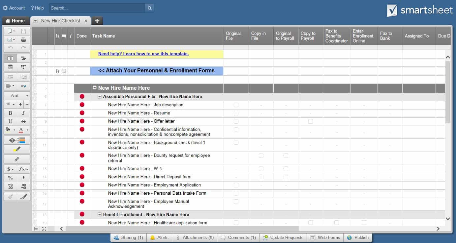Open the help template link
Viewport: 456px width, 243px height.
(143, 54)
